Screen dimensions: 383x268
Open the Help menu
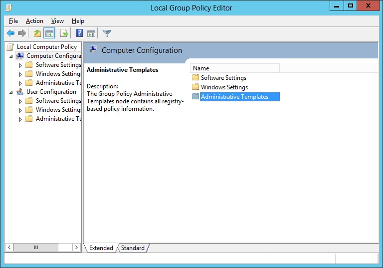[x=78, y=21]
